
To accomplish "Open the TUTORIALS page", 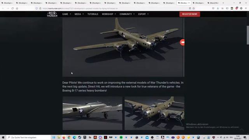I will [93, 14].
